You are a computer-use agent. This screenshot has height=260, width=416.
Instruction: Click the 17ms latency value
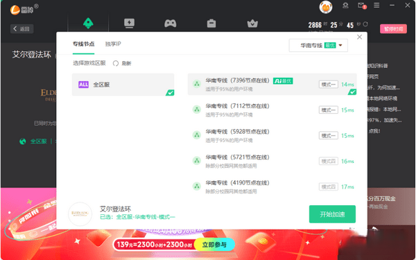coord(347,187)
